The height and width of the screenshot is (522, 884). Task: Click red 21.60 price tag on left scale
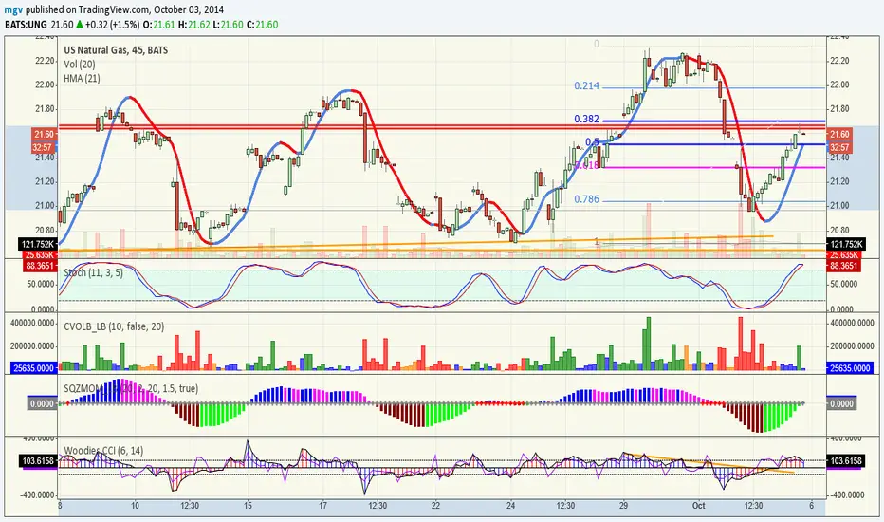pos(44,134)
